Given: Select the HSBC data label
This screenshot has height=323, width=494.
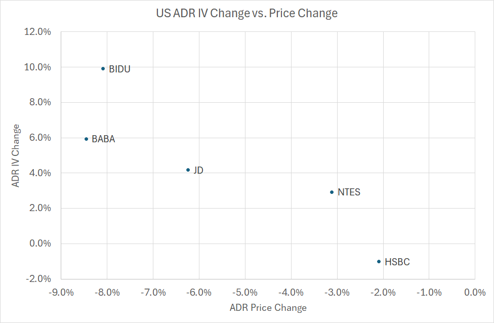Looking at the screenshot, I should coord(397,262).
